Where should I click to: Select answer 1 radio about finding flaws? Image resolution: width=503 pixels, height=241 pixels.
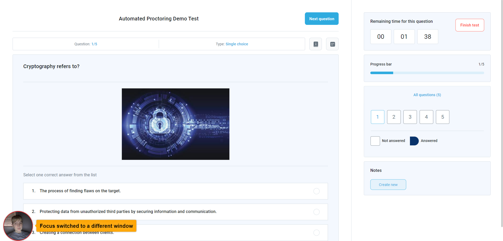point(316,191)
